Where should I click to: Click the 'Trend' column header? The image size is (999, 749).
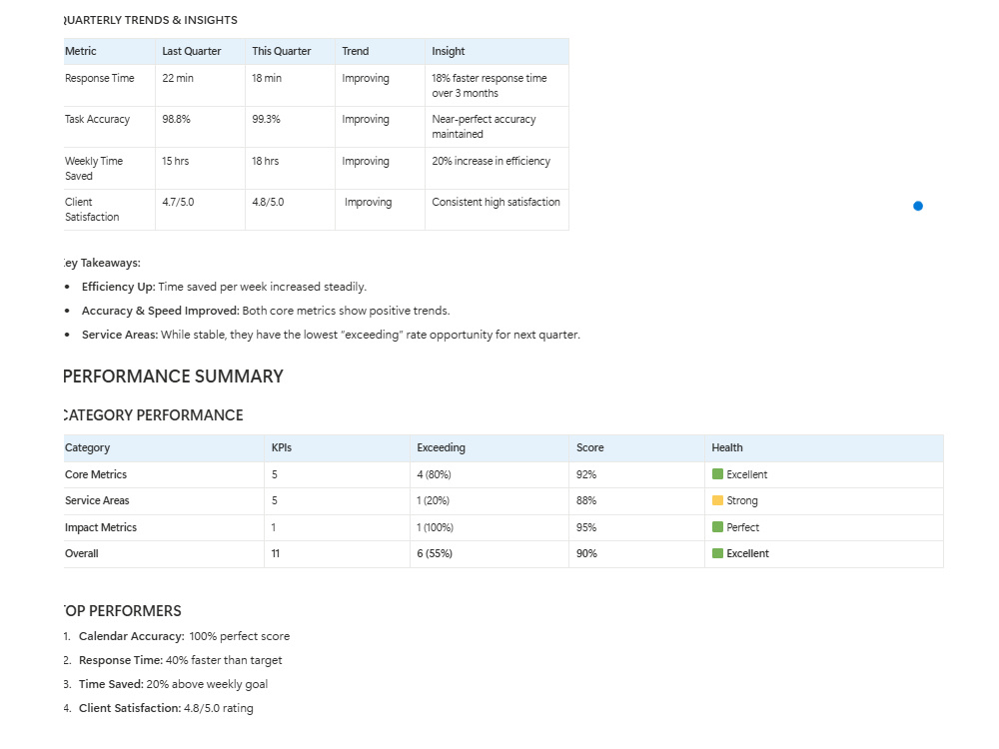point(355,51)
